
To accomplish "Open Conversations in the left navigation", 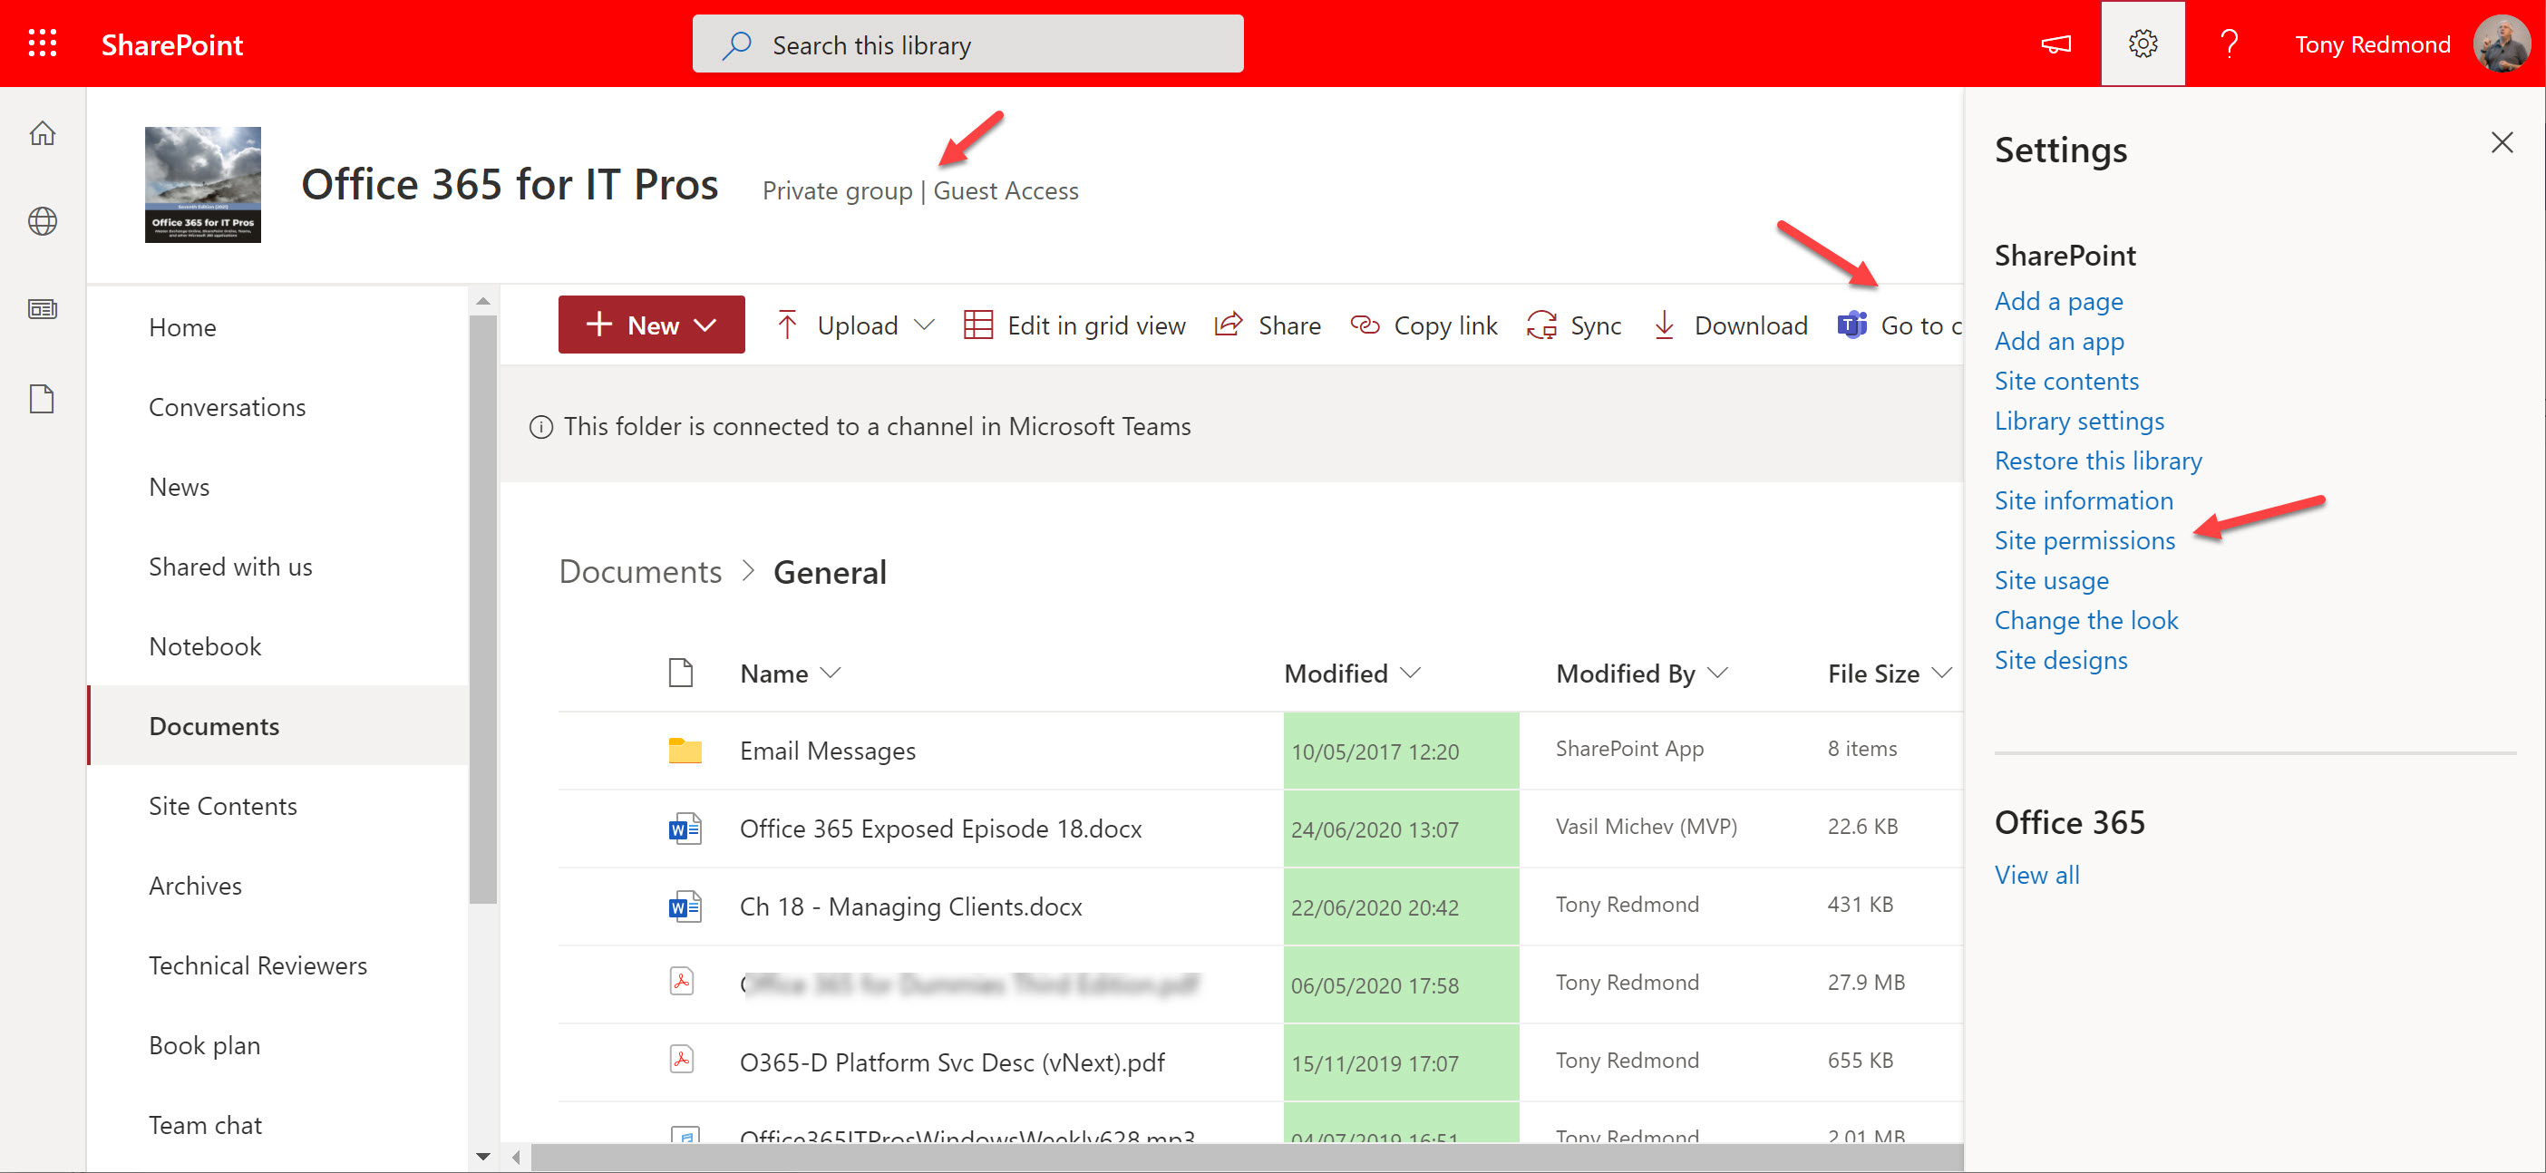I will (227, 407).
